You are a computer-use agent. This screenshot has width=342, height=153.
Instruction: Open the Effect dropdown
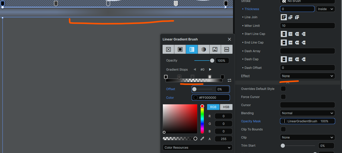307,76
